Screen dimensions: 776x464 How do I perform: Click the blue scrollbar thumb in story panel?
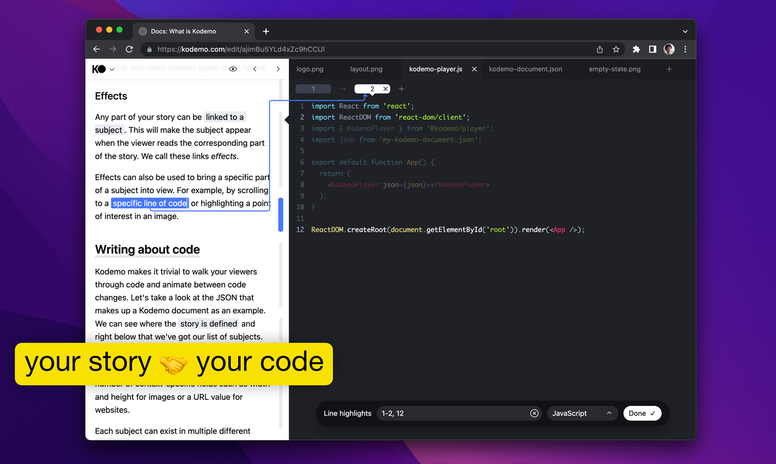click(280, 215)
